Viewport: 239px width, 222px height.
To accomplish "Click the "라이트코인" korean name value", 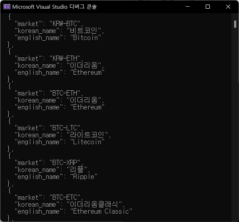I will pos(87,135).
